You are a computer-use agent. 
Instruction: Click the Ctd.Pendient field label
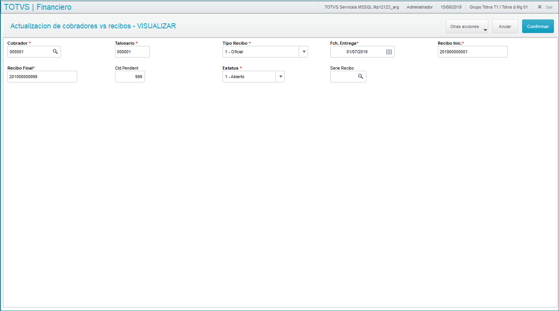(127, 68)
